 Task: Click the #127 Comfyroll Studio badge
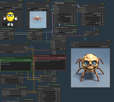(x=52, y=74)
